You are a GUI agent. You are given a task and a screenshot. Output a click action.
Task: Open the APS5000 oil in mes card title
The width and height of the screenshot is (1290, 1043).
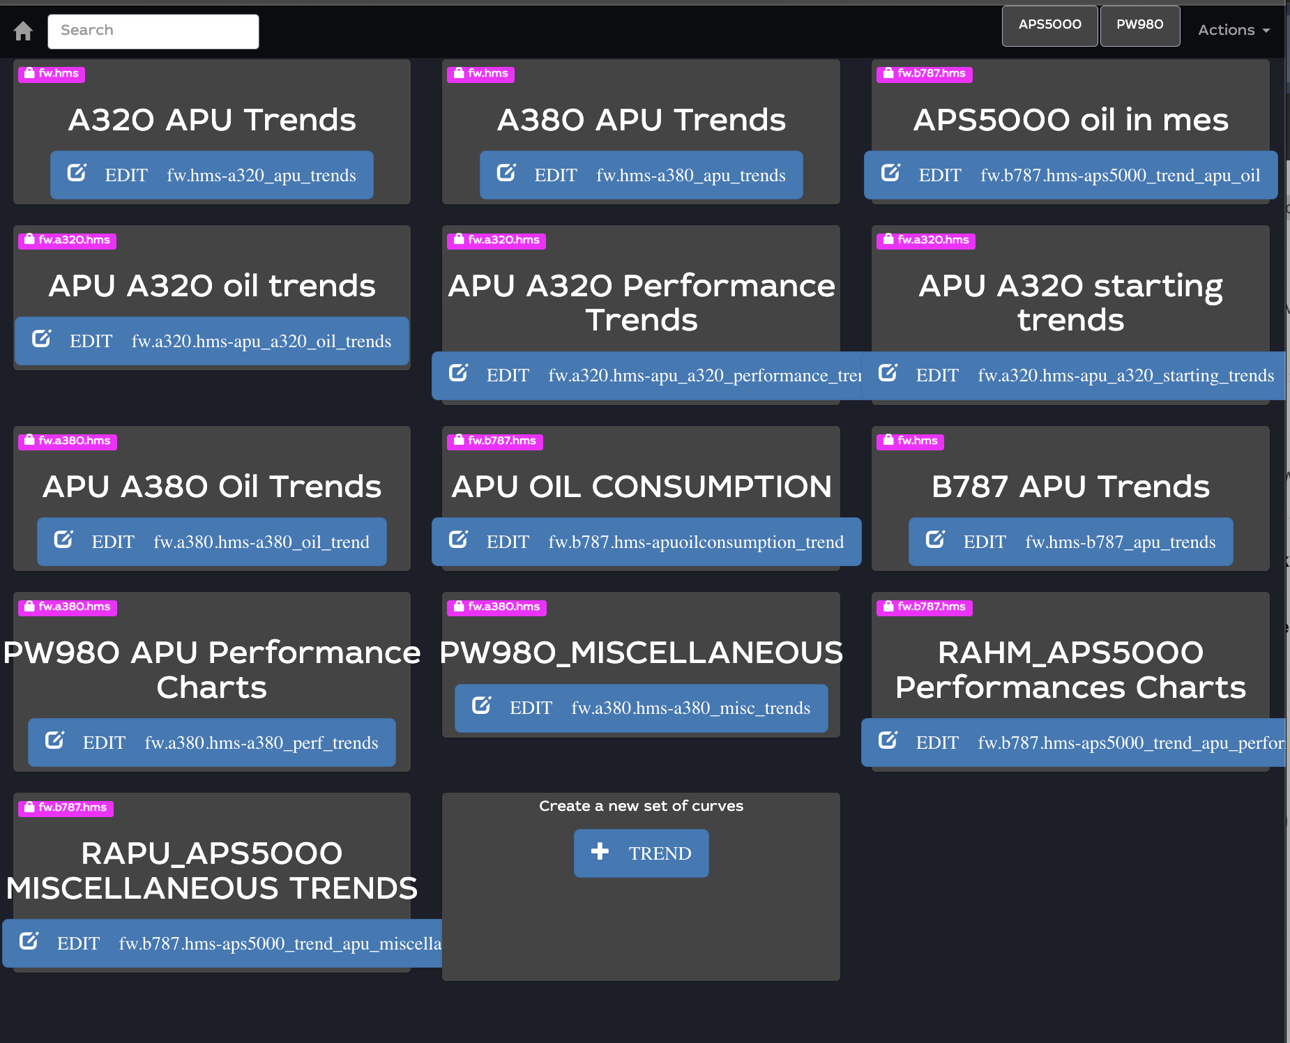pos(1071,120)
